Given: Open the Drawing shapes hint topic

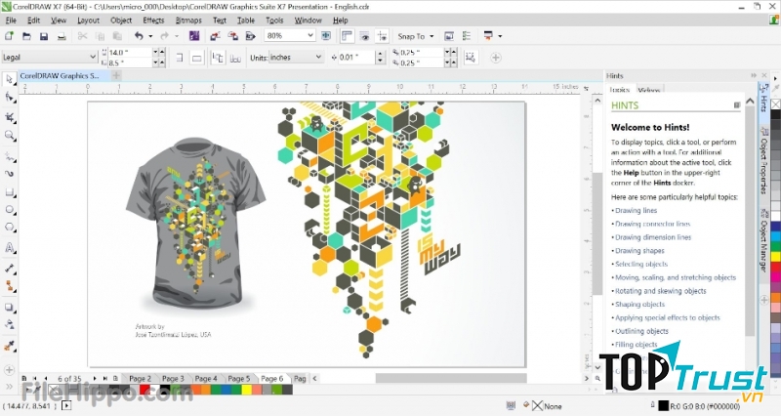Looking at the screenshot, I should coord(639,251).
